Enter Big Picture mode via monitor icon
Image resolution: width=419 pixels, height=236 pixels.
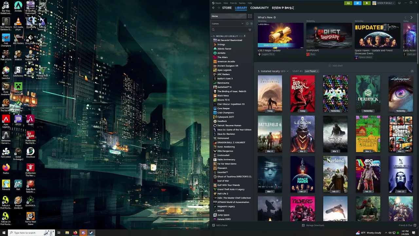pos(399,3)
